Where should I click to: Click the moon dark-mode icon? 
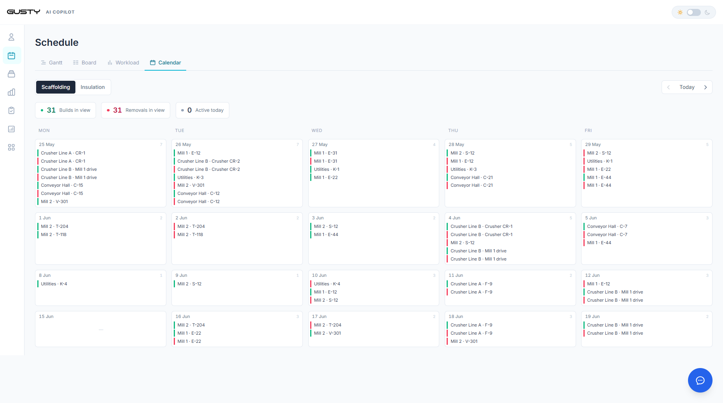(x=707, y=12)
